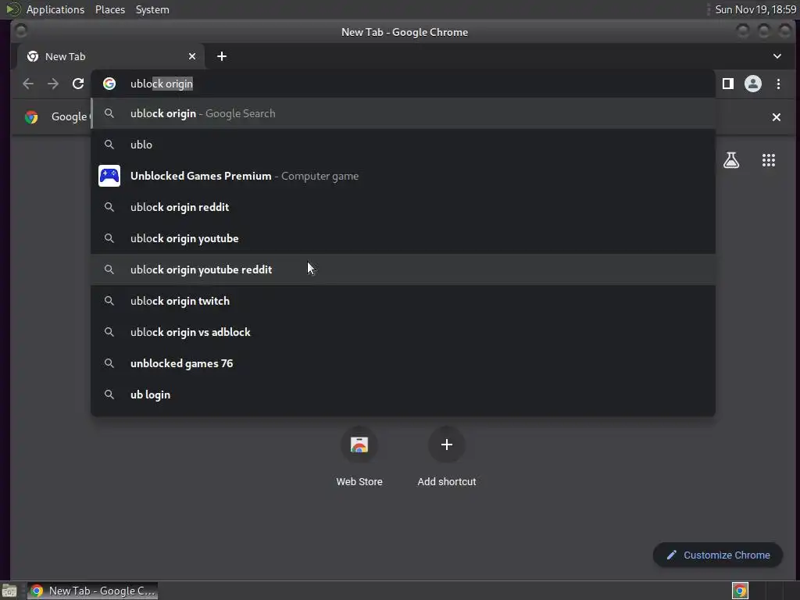
Task: Click the browser forward arrow
Action: click(x=53, y=84)
